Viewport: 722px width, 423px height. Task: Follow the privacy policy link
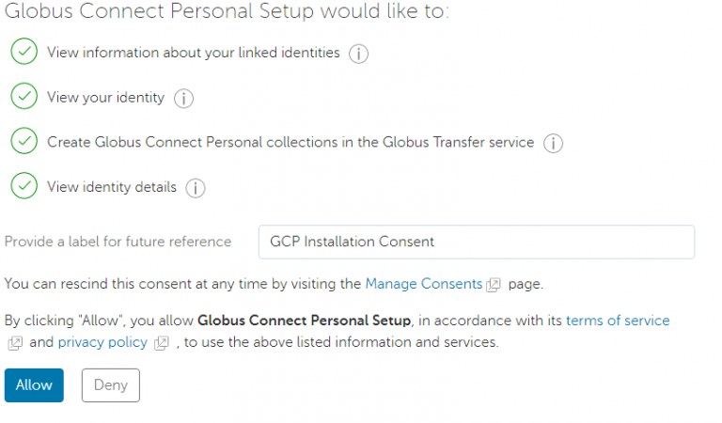[x=102, y=342]
